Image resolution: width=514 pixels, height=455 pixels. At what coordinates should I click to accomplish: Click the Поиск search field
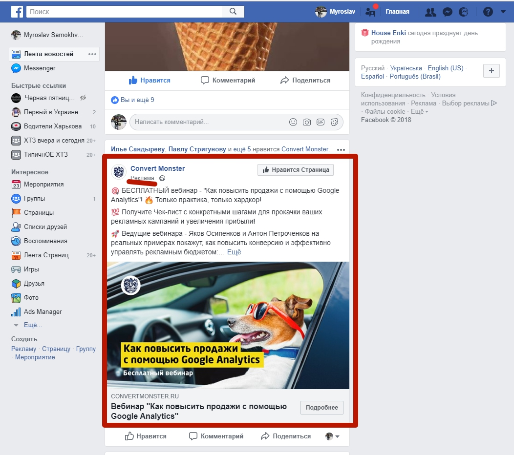click(x=124, y=11)
